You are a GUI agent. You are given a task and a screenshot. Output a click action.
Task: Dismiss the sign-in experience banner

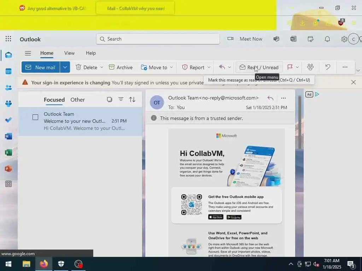(x=353, y=82)
